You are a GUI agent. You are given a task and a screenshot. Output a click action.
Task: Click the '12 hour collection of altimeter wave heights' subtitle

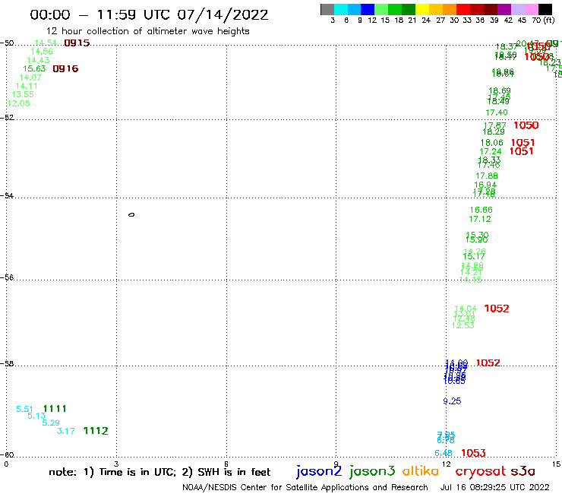(x=147, y=31)
